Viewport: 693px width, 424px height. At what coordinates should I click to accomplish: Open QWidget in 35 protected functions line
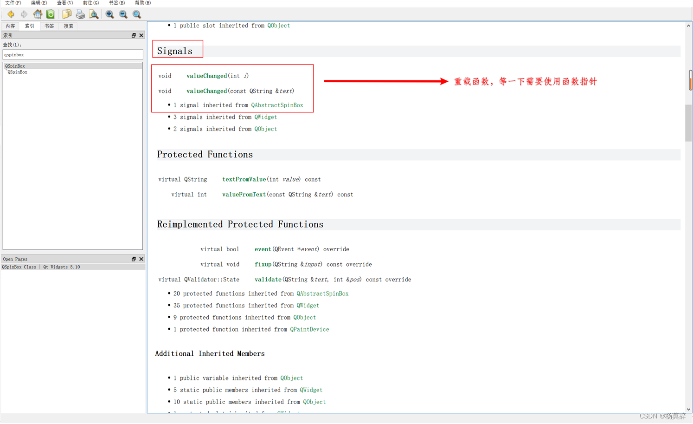point(308,306)
